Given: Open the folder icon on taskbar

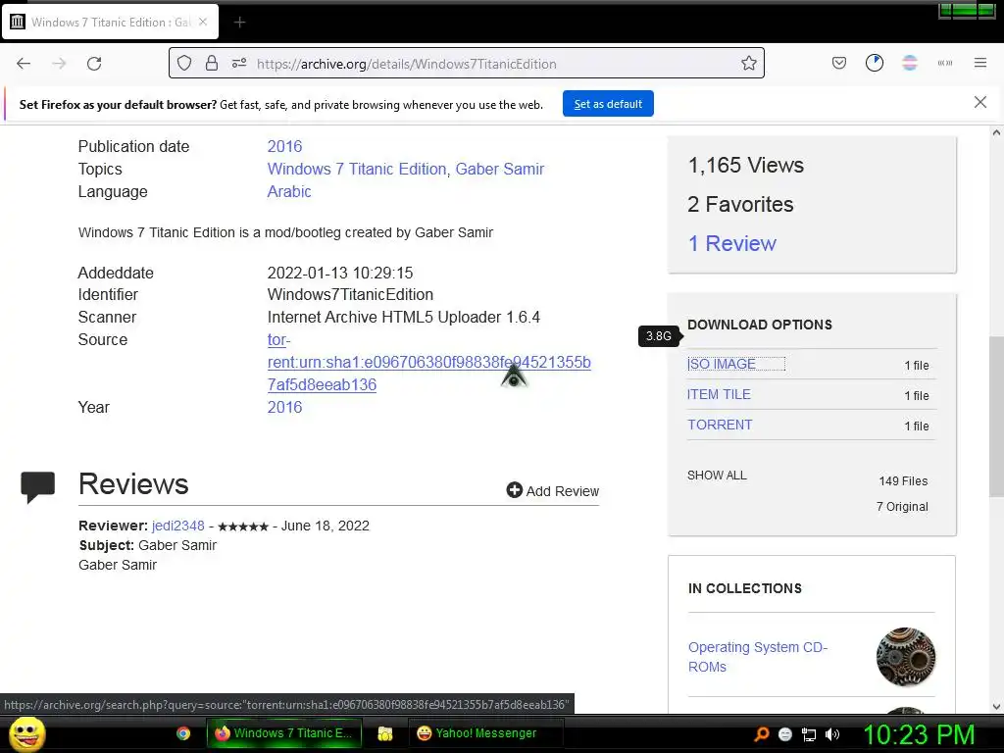Looking at the screenshot, I should (384, 733).
